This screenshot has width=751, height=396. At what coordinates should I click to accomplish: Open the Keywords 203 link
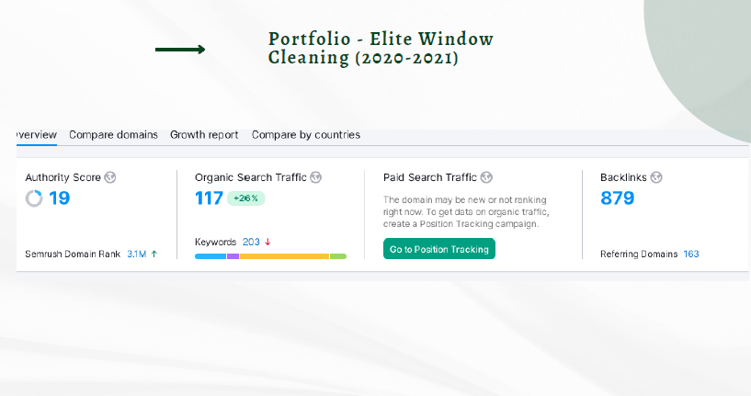click(251, 242)
